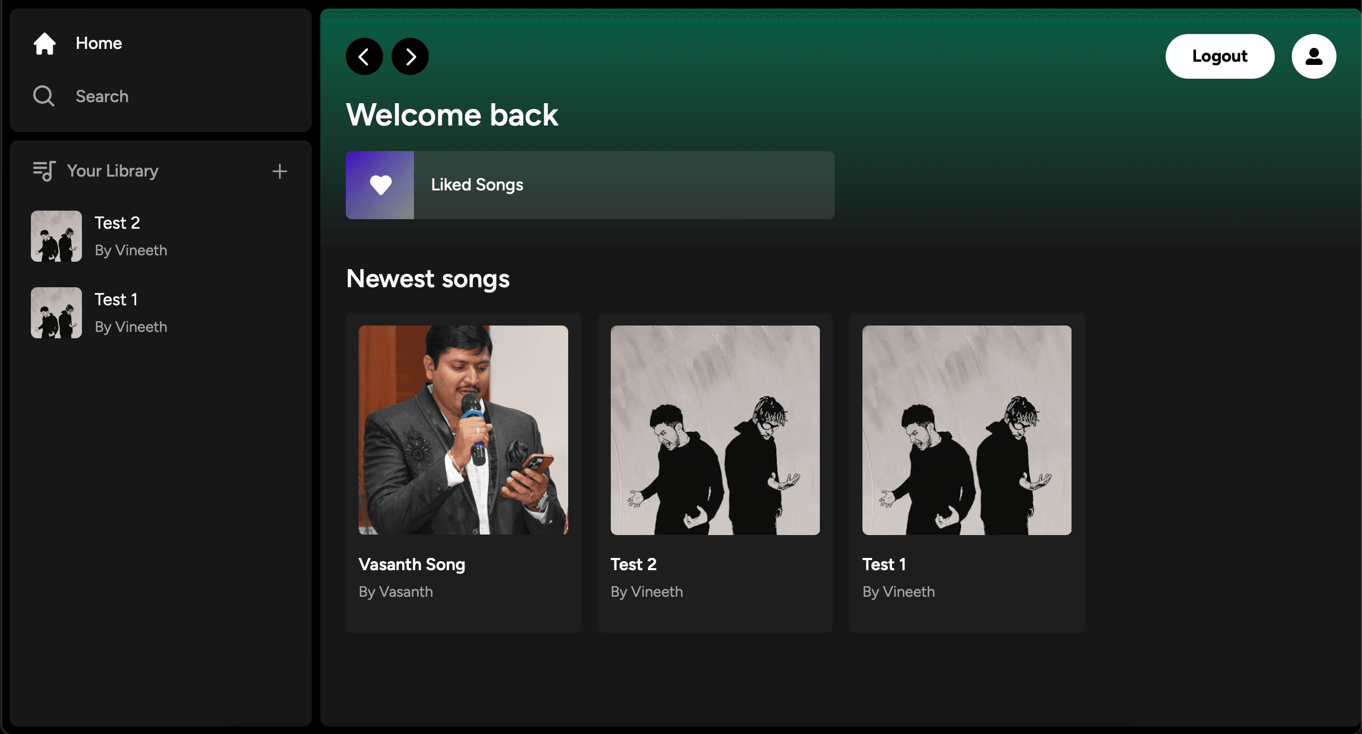Click the Test 2 cover art in sidebar
This screenshot has height=734, width=1362.
[55, 236]
